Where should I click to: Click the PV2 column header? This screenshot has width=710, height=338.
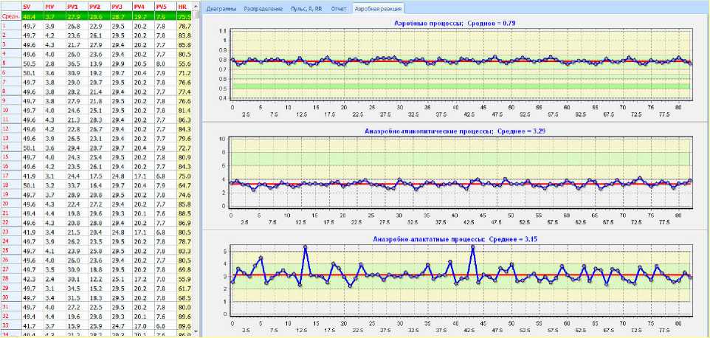pos(99,7)
